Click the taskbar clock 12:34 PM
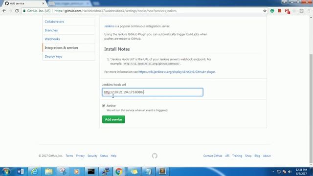The height and width of the screenshot is (176, 313). 301,170
